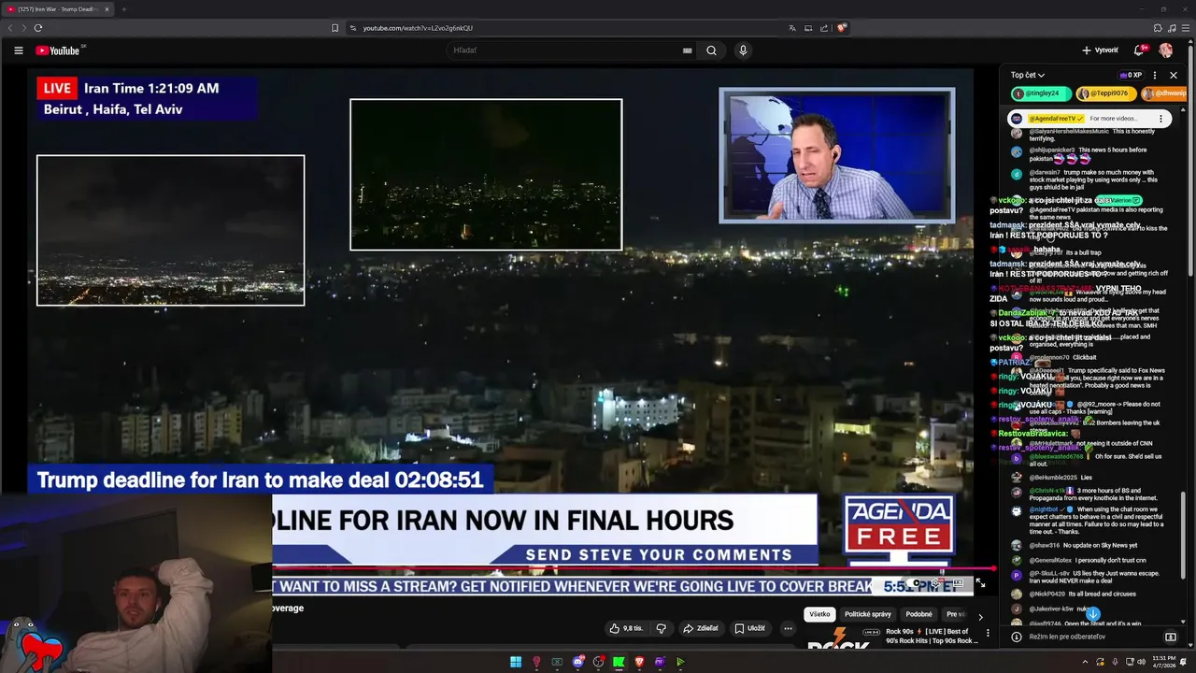Open the YouTube notifications bell
The height and width of the screenshot is (673, 1196).
[1138, 50]
